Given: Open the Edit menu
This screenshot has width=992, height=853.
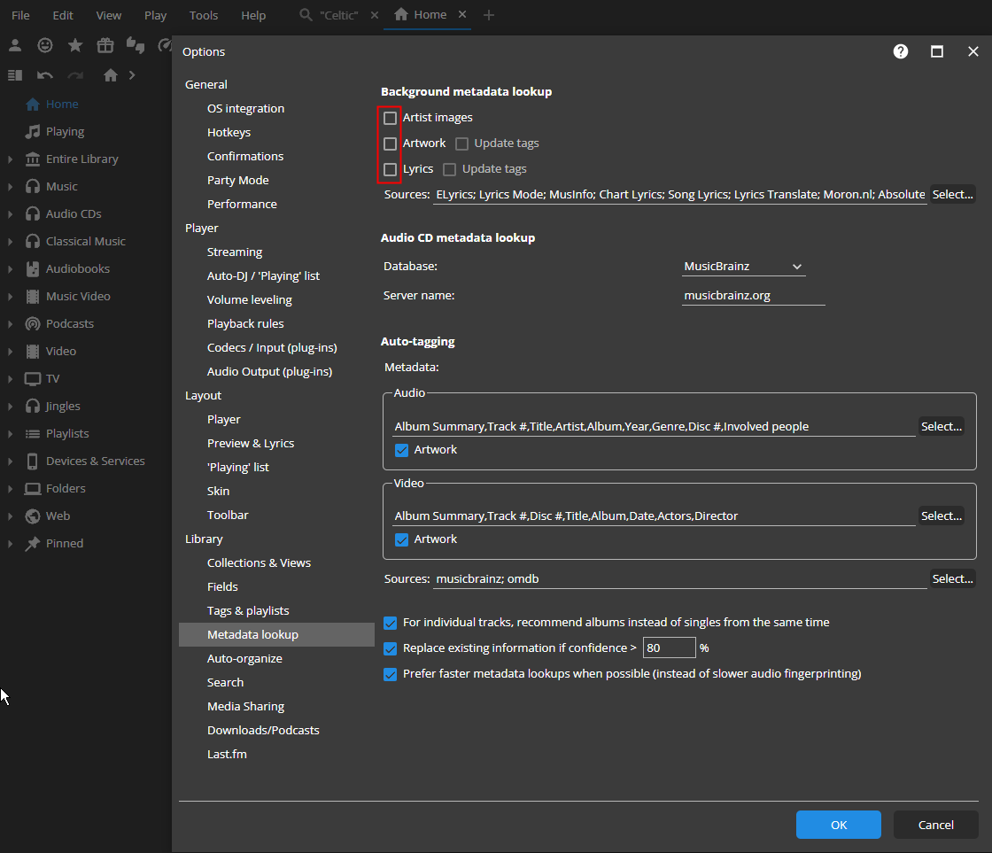Looking at the screenshot, I should pos(63,15).
